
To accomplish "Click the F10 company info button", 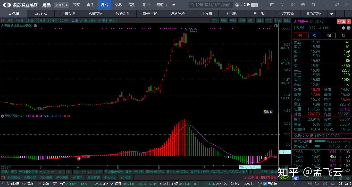I will [x=269, y=21].
